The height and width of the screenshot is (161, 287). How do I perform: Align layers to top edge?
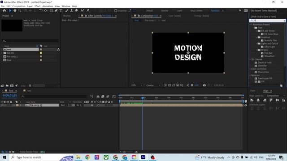[271, 100]
